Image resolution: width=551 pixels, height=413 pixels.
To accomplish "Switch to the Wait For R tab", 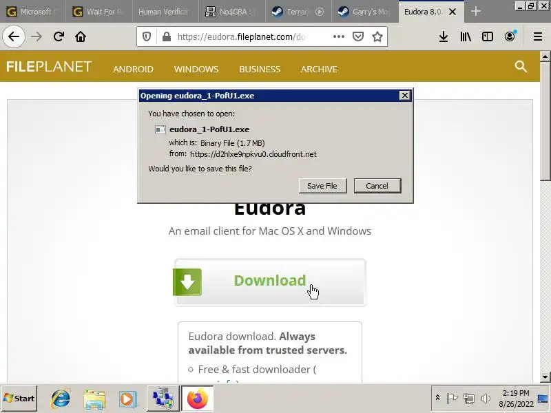I will click(x=98, y=12).
